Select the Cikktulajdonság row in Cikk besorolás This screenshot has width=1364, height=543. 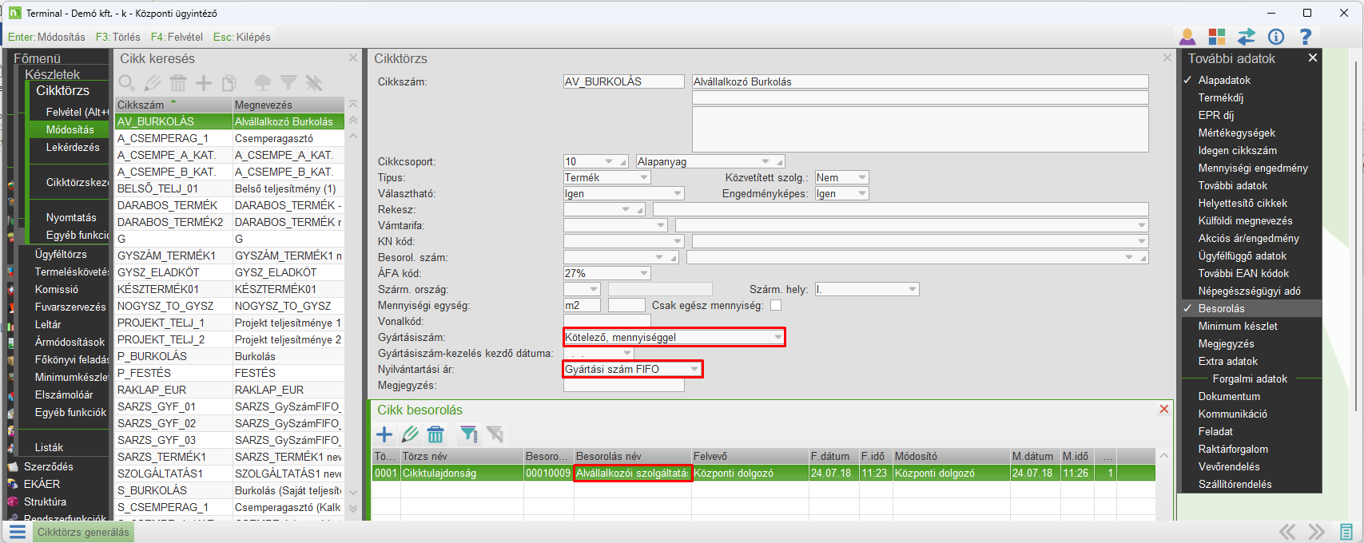pyautogui.click(x=764, y=473)
